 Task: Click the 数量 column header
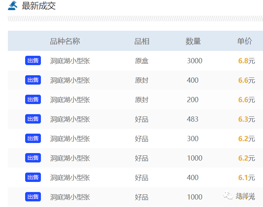[193, 41]
